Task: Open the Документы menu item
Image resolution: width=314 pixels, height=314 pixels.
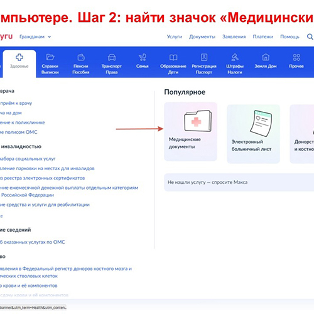Action: point(202,36)
